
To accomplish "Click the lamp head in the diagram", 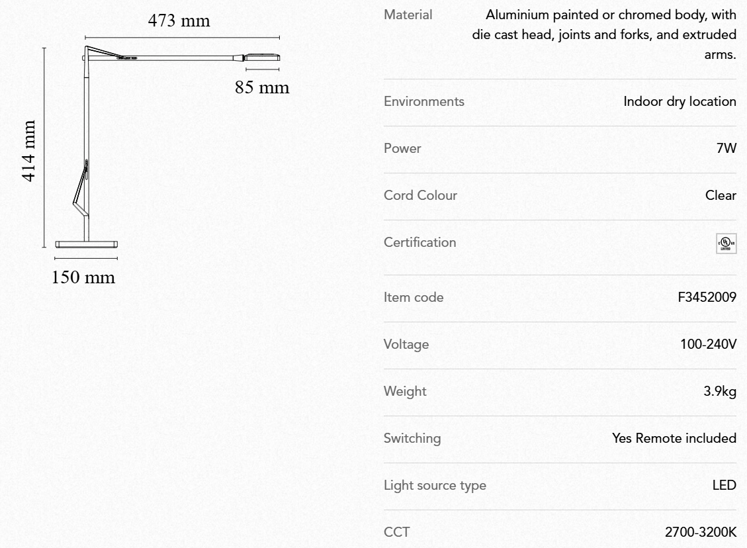I will 262,58.
